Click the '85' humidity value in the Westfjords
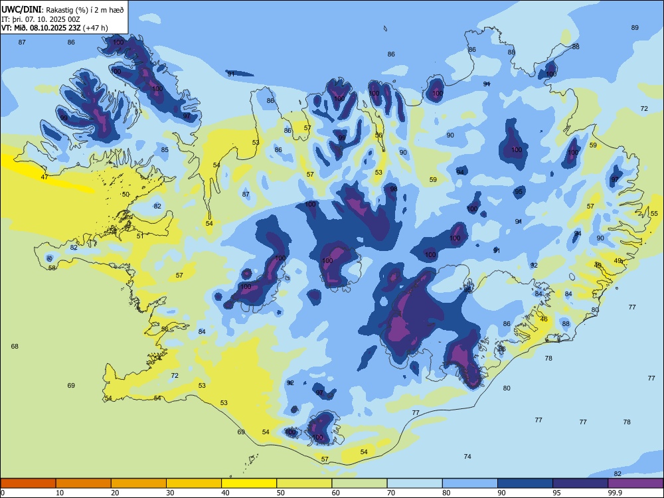Image resolution: width=664 pixels, height=498 pixels. (x=165, y=149)
